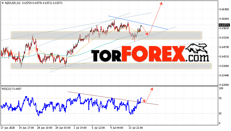Click the 17 Jun 2020 date label
The height and width of the screenshot is (131, 231).
(8, 128)
